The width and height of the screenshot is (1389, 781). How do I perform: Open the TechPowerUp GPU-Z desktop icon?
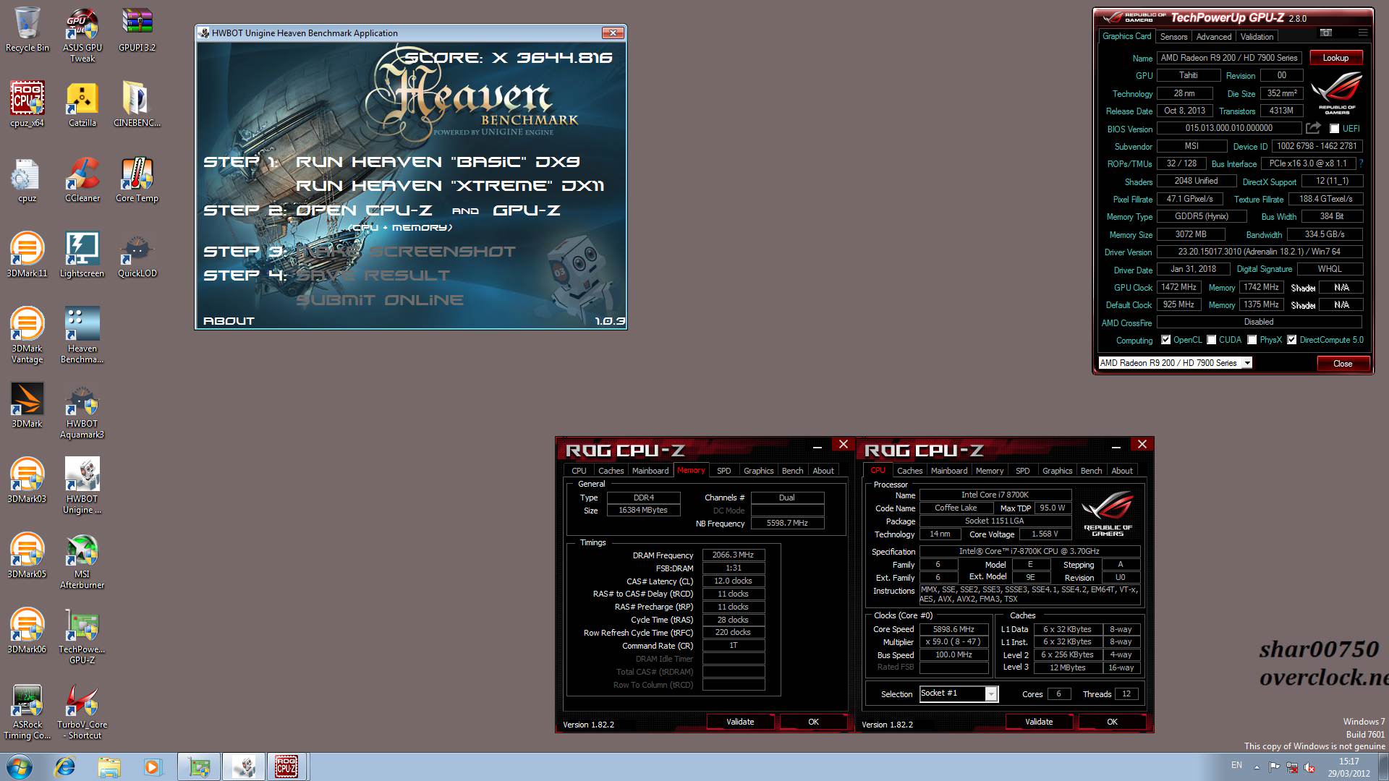click(x=82, y=636)
